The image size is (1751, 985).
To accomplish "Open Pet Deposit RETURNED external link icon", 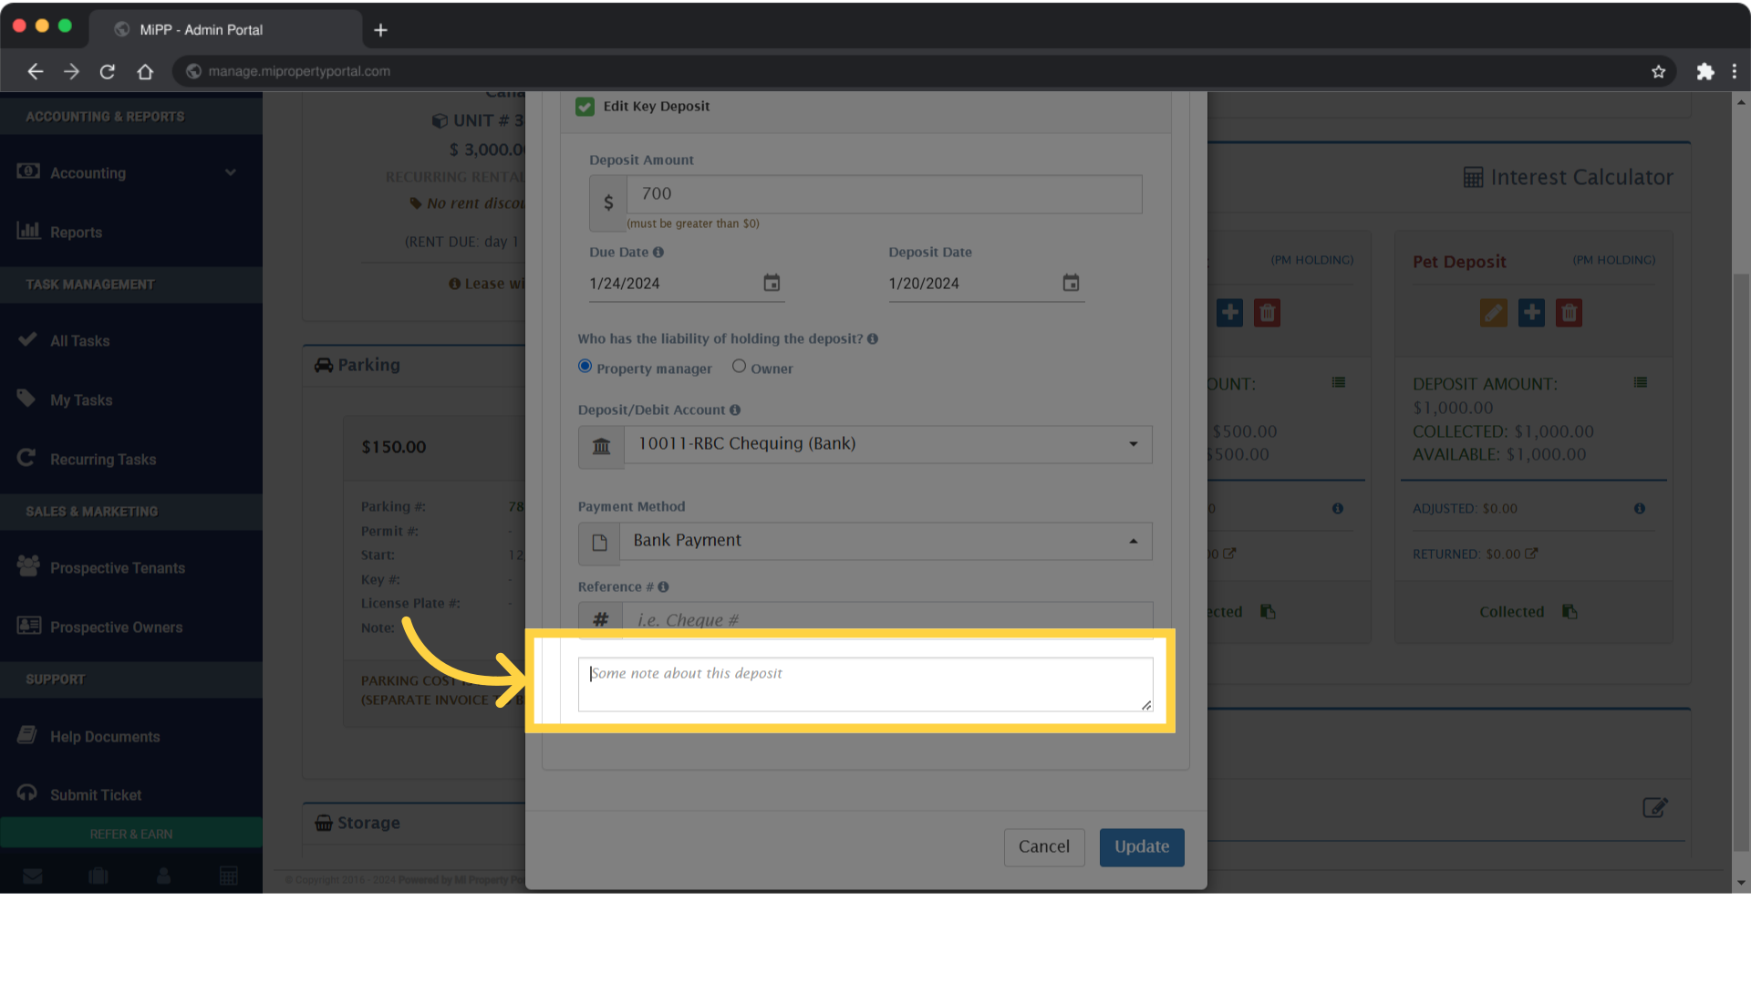I will tap(1531, 554).
